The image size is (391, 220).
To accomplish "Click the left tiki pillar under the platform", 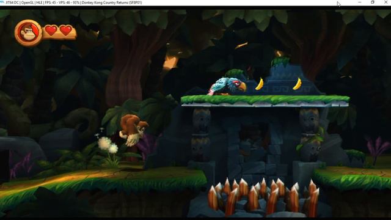I will pos(201,134).
